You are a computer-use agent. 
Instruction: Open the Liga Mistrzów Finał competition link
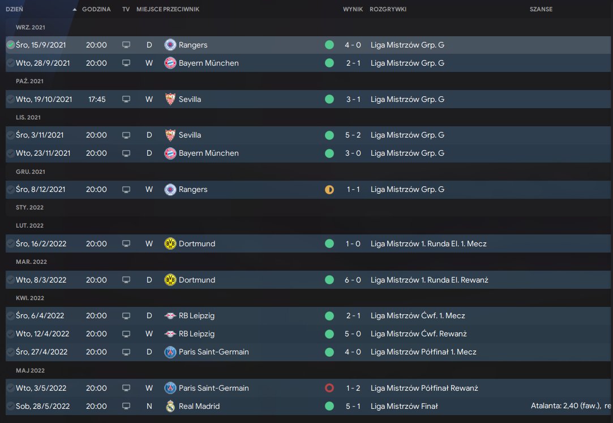404,406
